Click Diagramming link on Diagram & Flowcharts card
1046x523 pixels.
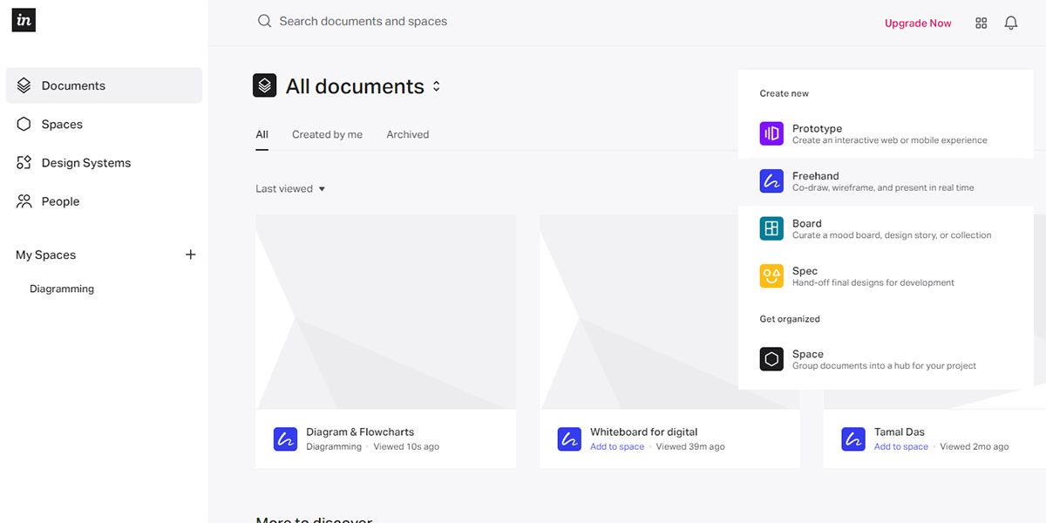point(334,446)
